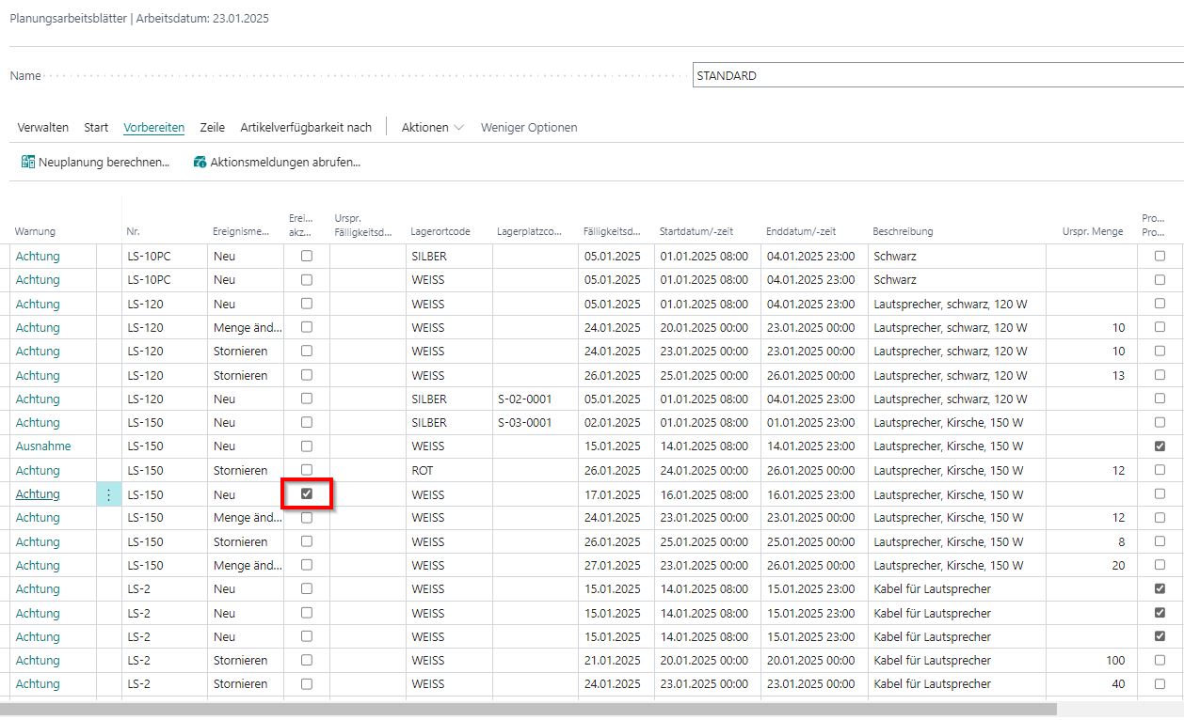Untick the Pro checkbox in the Ausnahme row
This screenshot has height=720, width=1184.
(1160, 446)
